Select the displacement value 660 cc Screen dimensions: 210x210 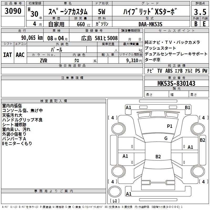point(83,24)
